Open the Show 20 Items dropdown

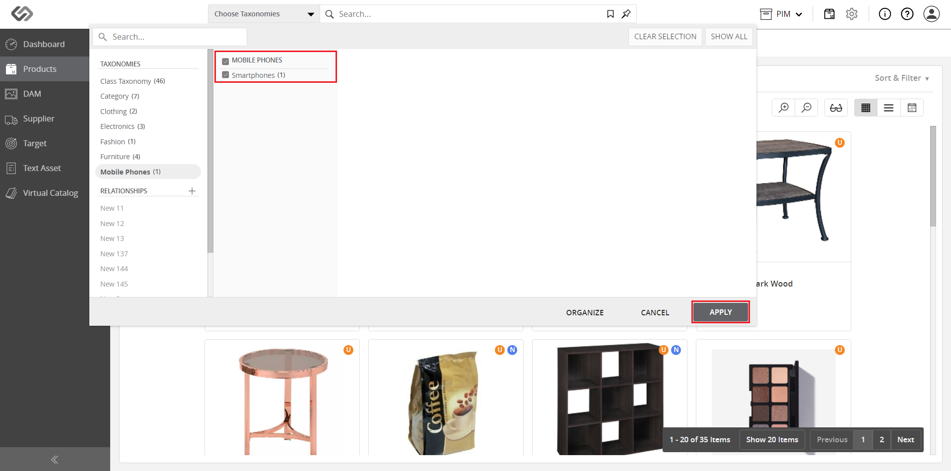click(772, 440)
